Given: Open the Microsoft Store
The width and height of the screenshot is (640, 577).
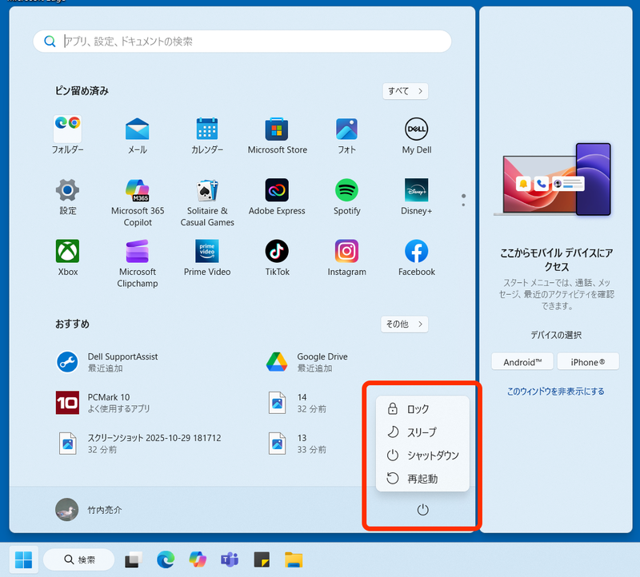Looking at the screenshot, I should click(x=277, y=129).
